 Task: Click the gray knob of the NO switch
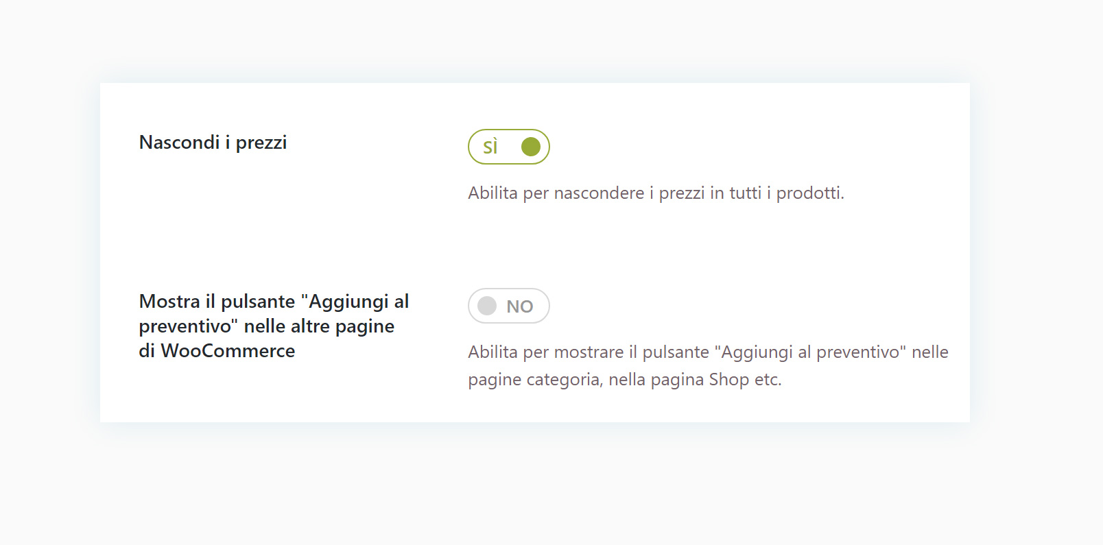pos(487,306)
